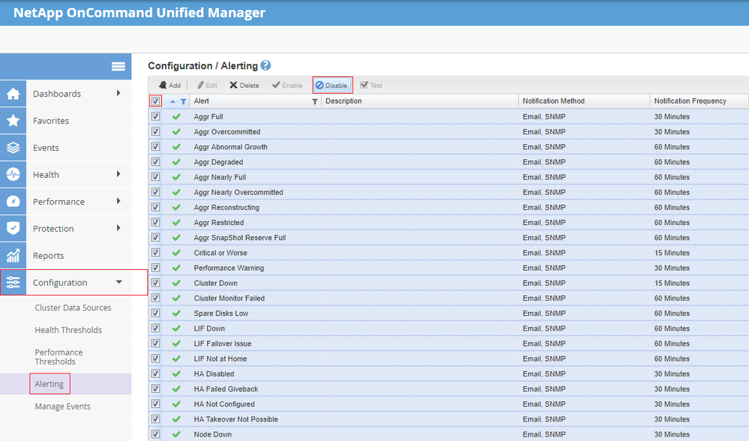Select the LIF Not at Home alert name
749x441 pixels.
tap(220, 358)
